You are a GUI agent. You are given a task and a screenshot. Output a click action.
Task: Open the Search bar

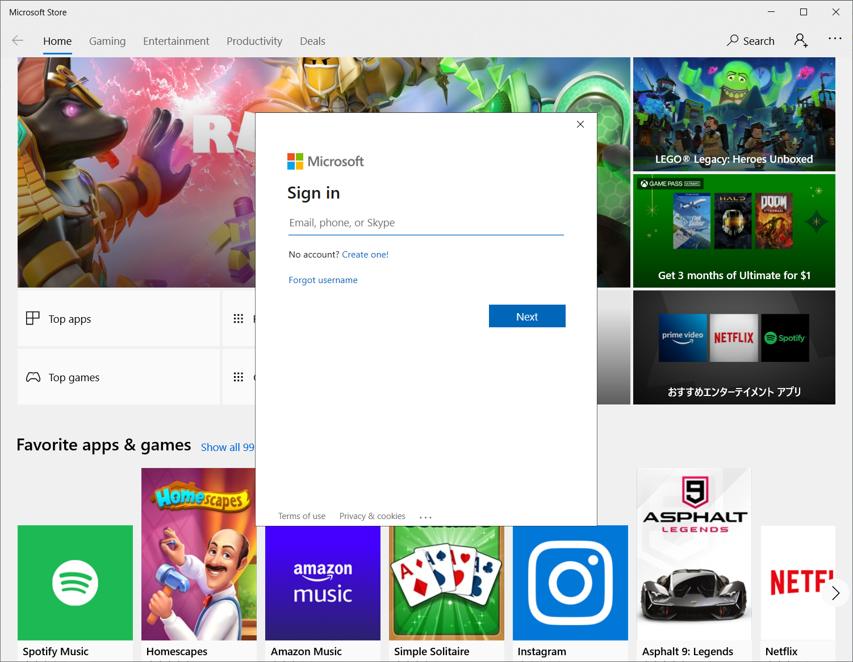click(751, 40)
